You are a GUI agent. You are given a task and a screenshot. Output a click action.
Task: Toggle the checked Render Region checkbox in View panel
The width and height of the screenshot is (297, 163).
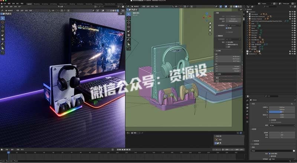[x=226, y=28]
